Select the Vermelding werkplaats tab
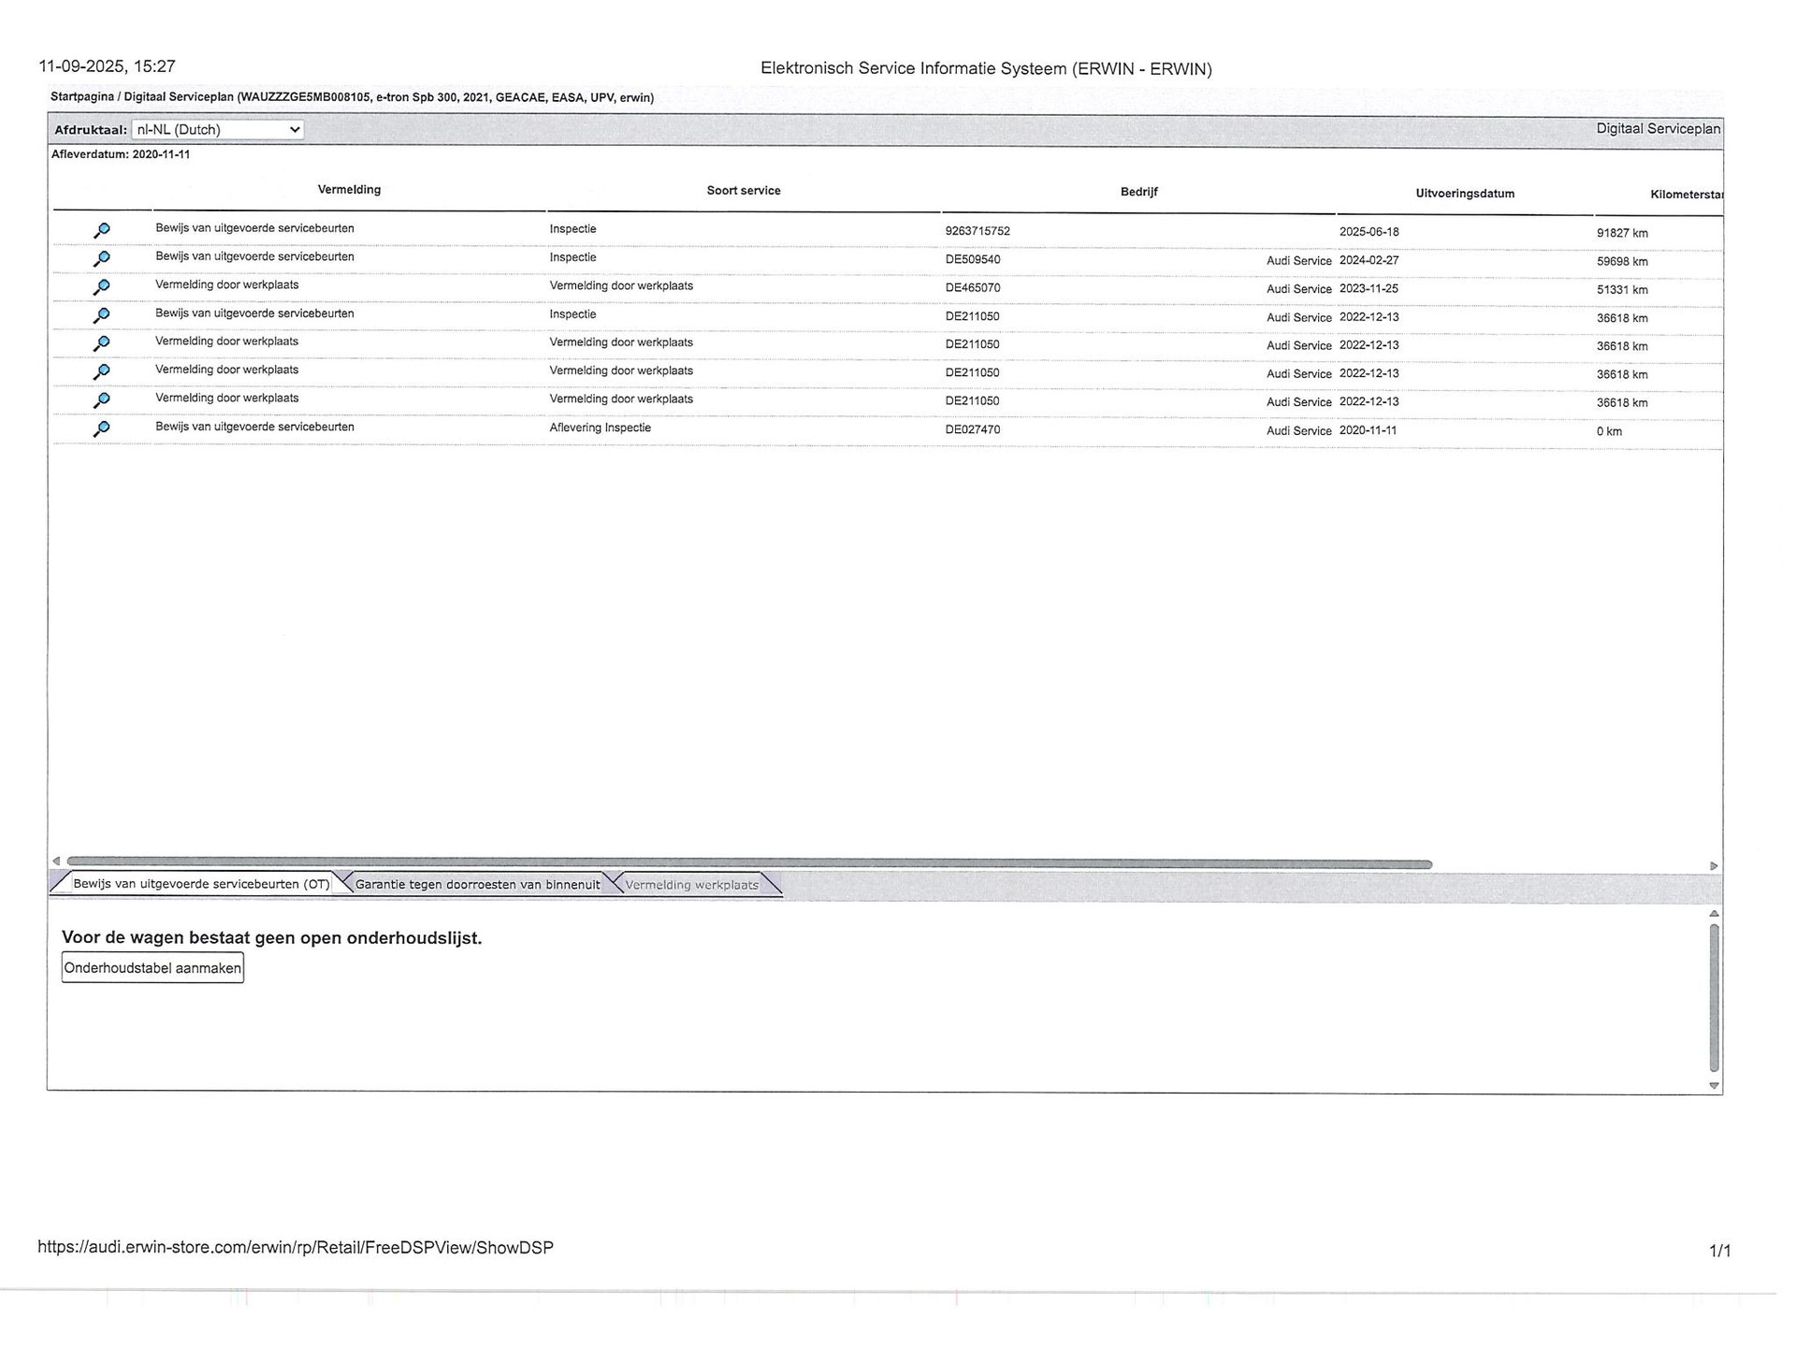1796x1347 pixels. [x=691, y=885]
